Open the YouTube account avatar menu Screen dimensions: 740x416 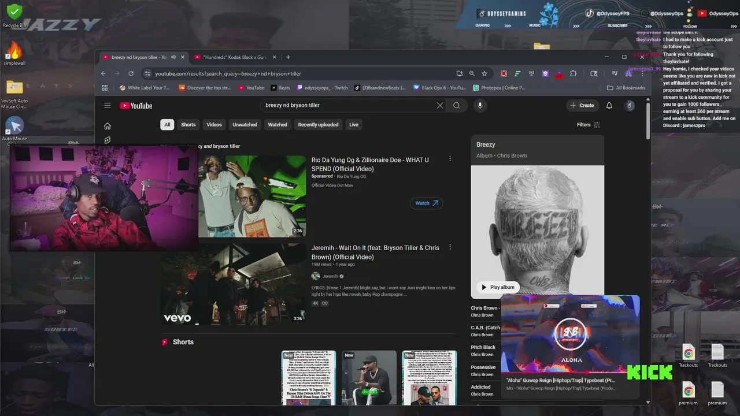click(x=630, y=105)
